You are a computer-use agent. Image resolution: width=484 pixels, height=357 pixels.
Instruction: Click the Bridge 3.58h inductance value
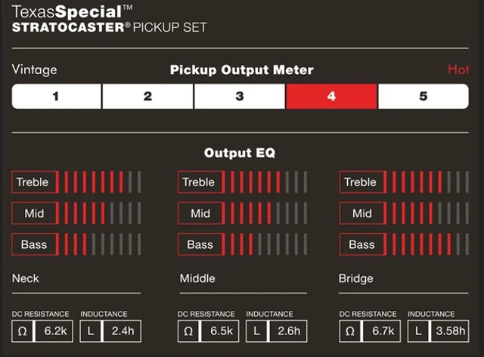(x=450, y=331)
